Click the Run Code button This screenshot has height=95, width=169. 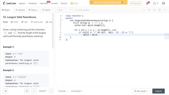coord(141,91)
